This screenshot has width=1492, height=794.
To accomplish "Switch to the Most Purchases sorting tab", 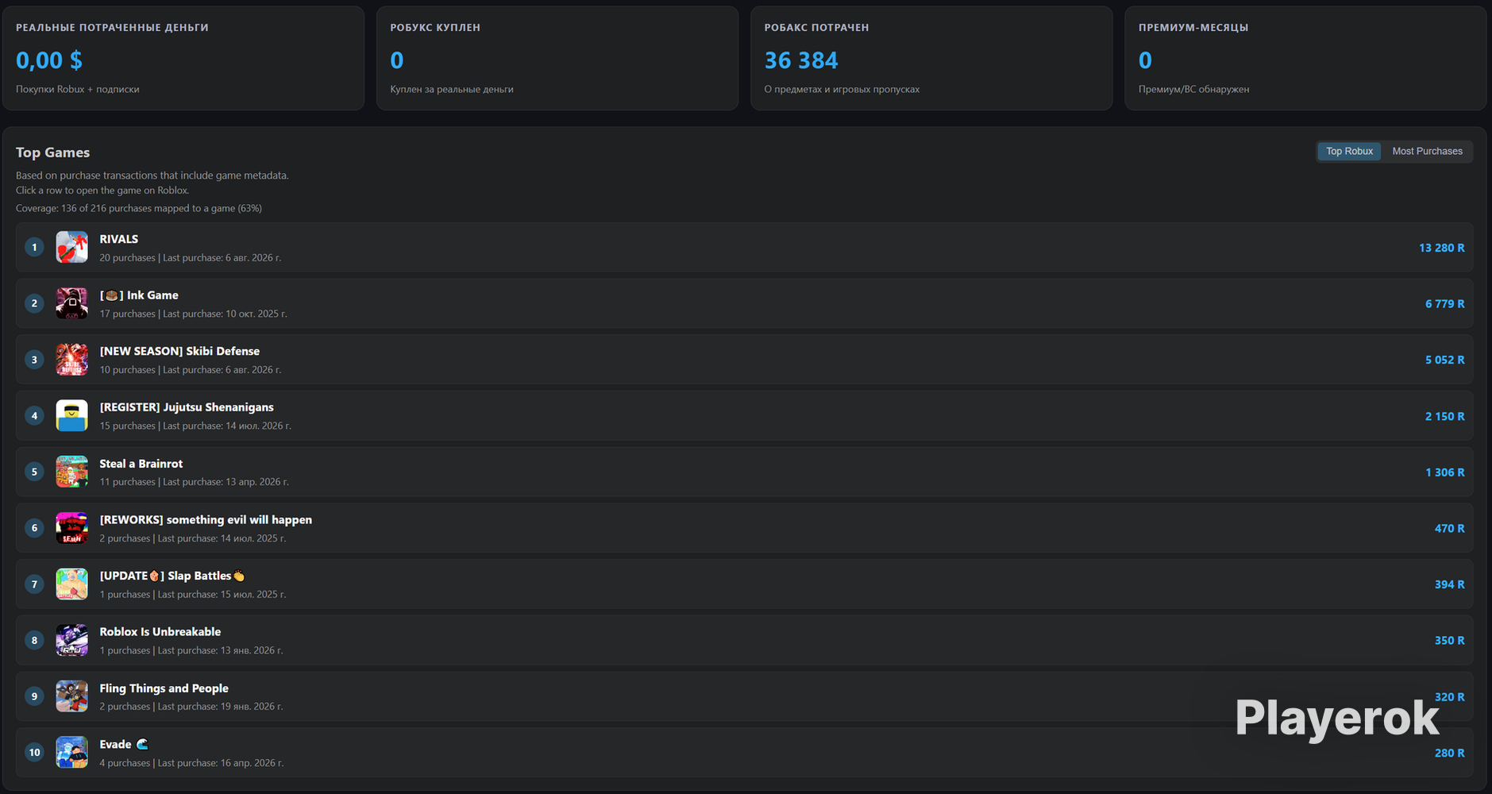I will point(1427,152).
